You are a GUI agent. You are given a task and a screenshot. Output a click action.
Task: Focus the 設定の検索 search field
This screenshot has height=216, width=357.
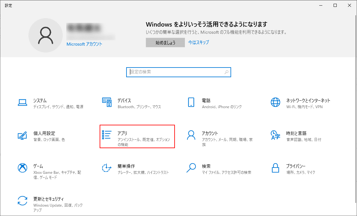(x=179, y=72)
